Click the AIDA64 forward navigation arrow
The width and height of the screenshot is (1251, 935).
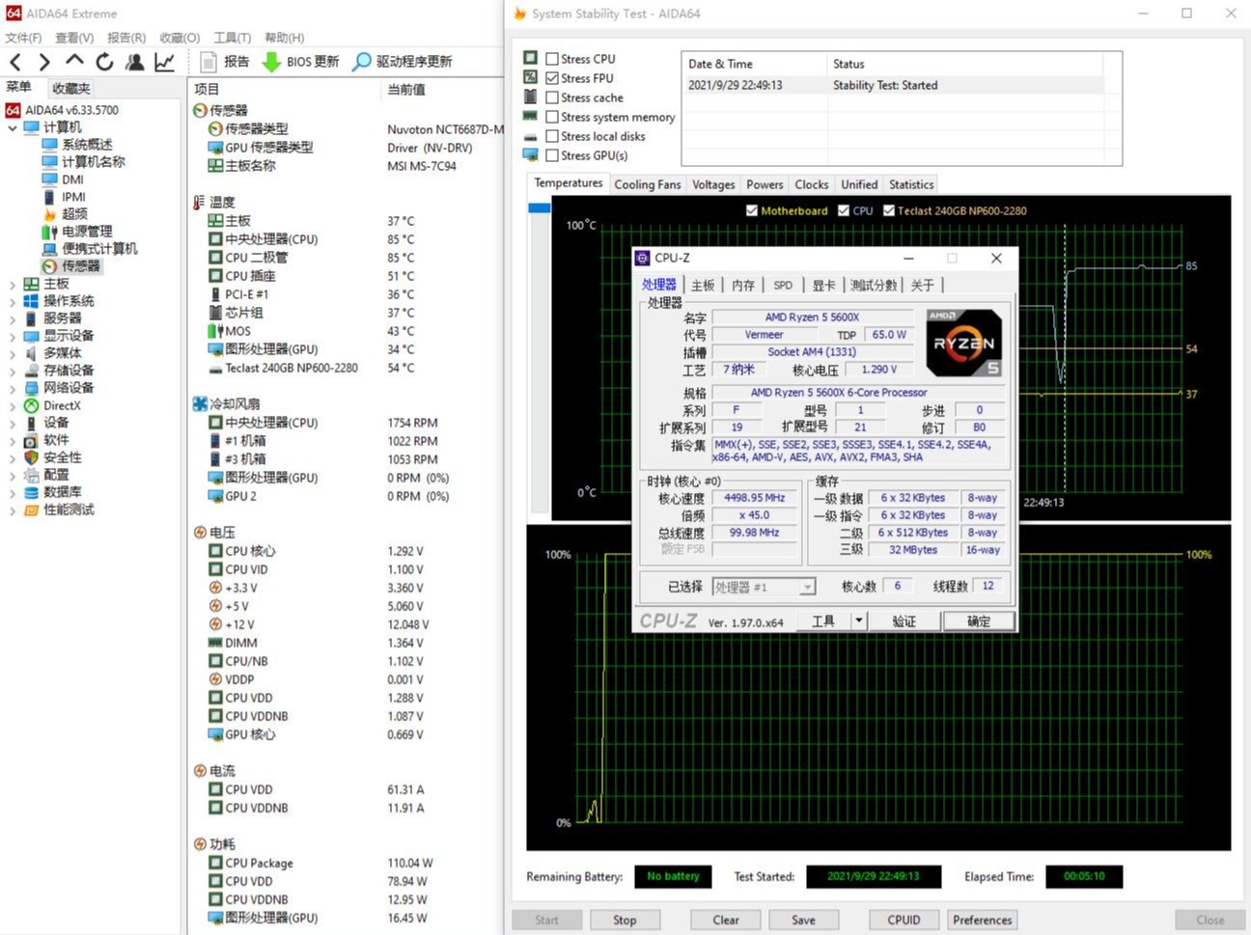(44, 62)
